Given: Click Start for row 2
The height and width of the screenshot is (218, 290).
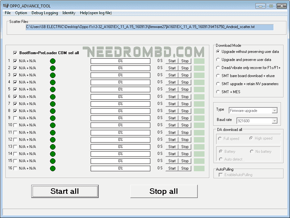Looking at the screenshot, I should point(172,68).
